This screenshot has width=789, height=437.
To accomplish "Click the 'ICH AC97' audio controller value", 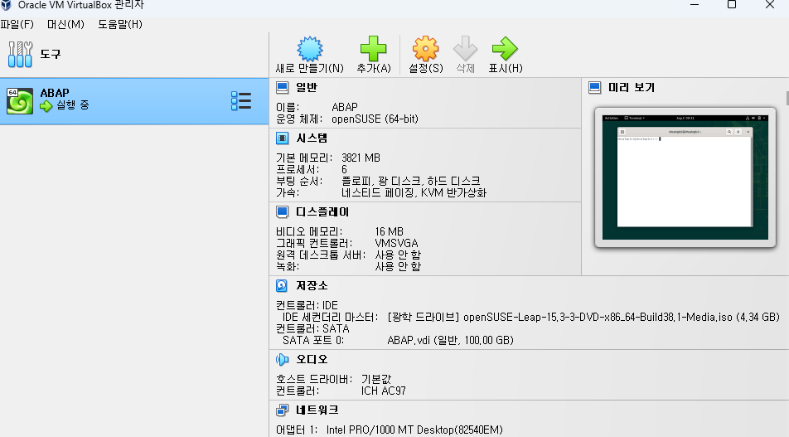I will 384,391.
